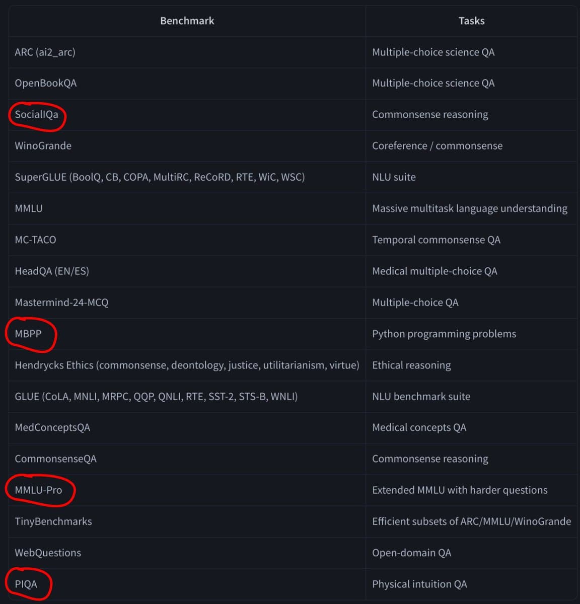Select the circled SocialIQa benchmark
This screenshot has width=580, height=604.
[x=36, y=114]
